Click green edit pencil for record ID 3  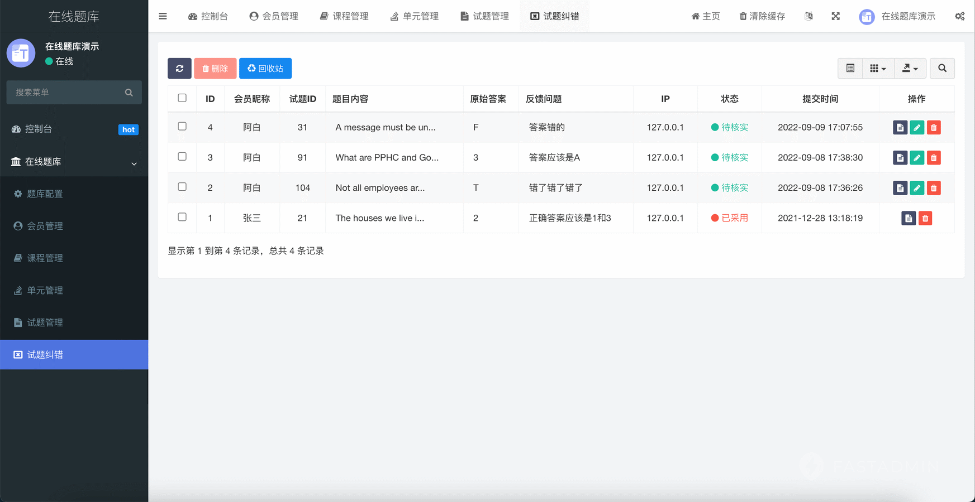click(916, 158)
